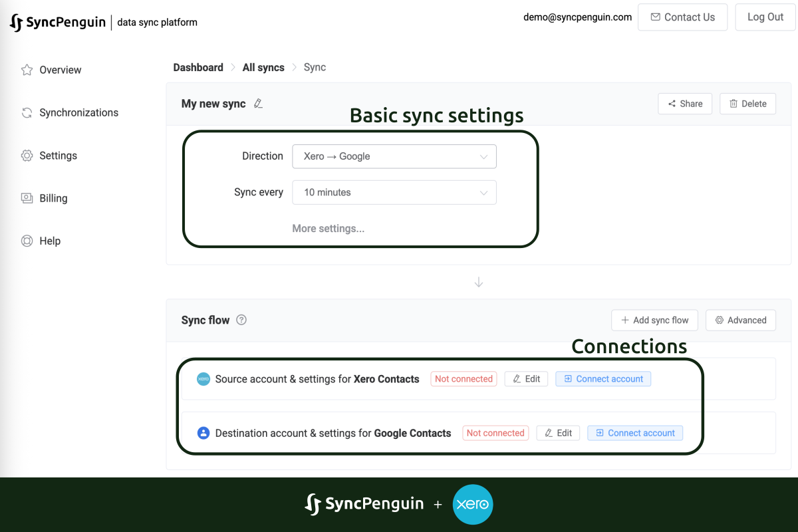The image size is (798, 532).
Task: Open Advanced sync flow options
Action: 741,320
